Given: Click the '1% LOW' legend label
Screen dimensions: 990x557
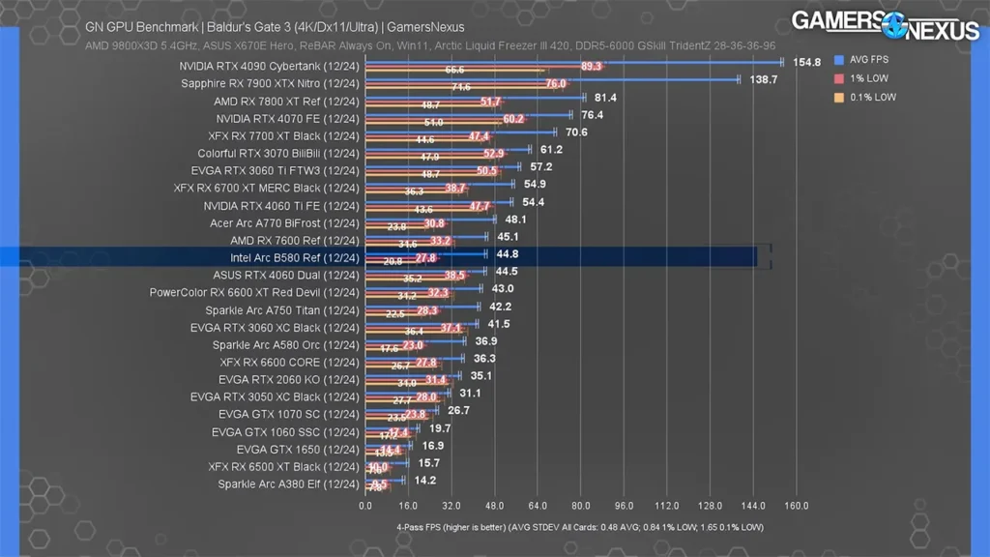Looking at the screenshot, I should 869,78.
